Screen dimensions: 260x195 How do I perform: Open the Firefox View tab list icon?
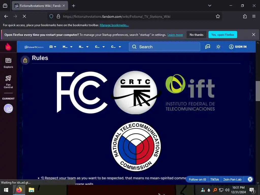[5, 6]
